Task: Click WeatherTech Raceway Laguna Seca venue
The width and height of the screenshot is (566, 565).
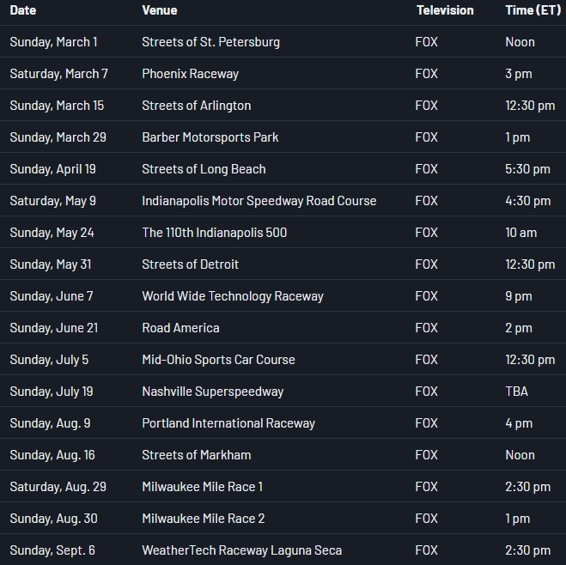Action: coord(241,550)
